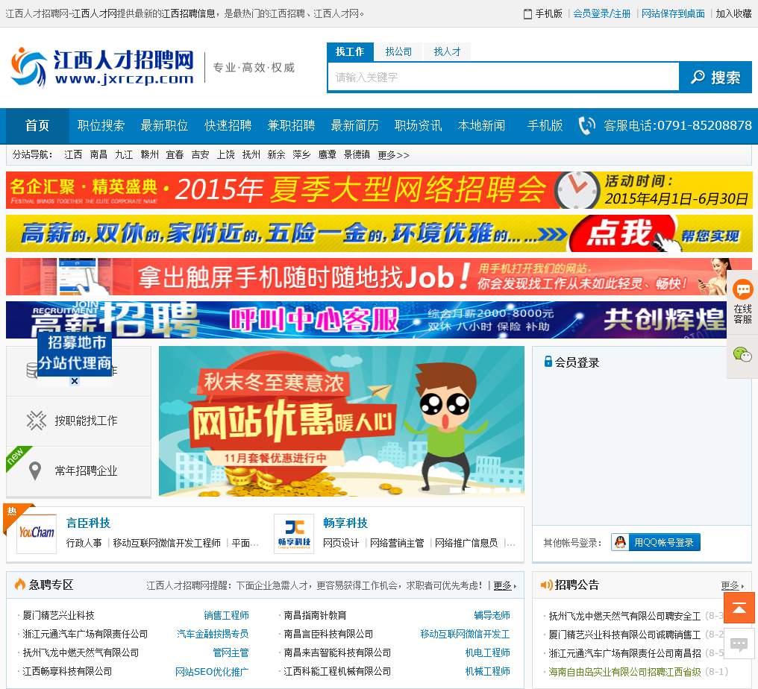Click the 海南自由岛实业有限公司 announcement

(624, 672)
